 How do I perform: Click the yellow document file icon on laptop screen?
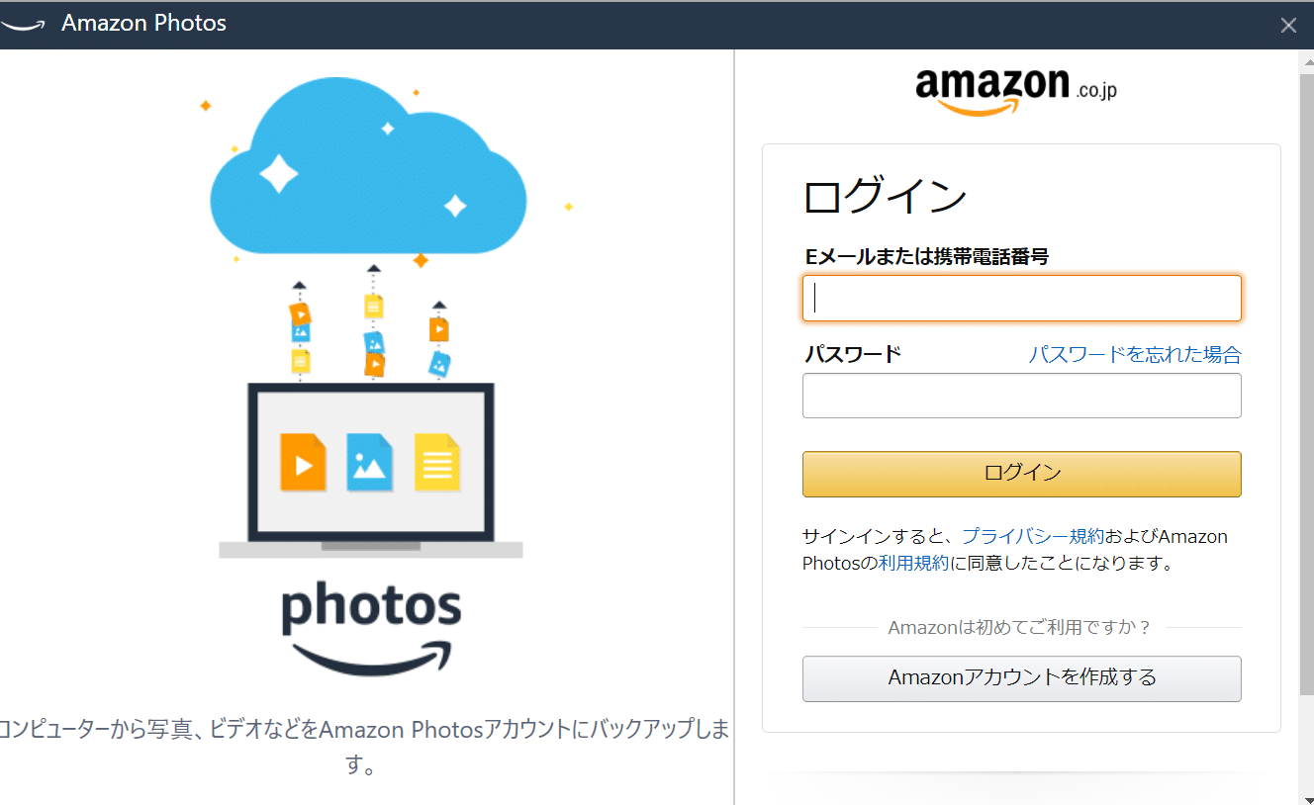tap(437, 462)
